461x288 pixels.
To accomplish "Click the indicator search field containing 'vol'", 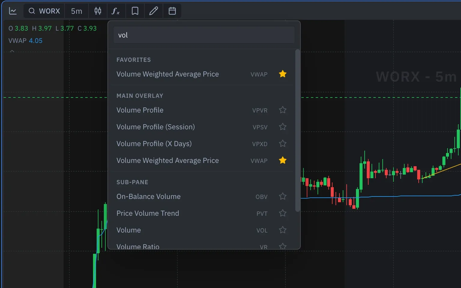I will 204,35.
